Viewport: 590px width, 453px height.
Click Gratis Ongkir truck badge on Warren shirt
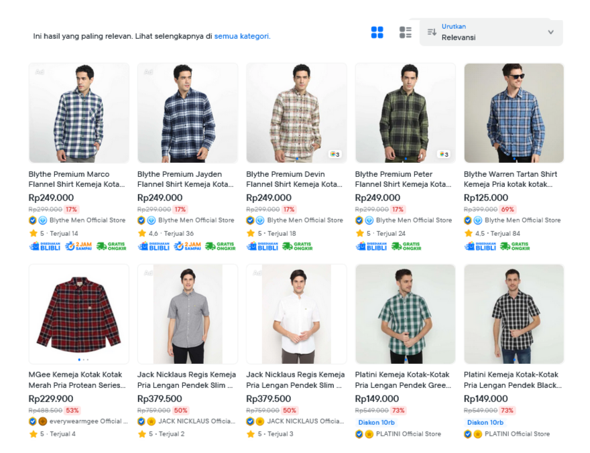point(515,246)
